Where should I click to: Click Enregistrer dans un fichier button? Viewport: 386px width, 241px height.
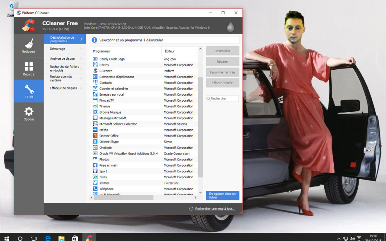point(222,195)
